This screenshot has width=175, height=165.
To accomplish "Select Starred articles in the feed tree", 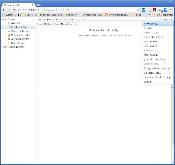I will [19, 31].
